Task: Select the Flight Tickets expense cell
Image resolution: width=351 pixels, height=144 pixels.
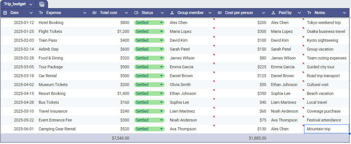Action: point(63,31)
